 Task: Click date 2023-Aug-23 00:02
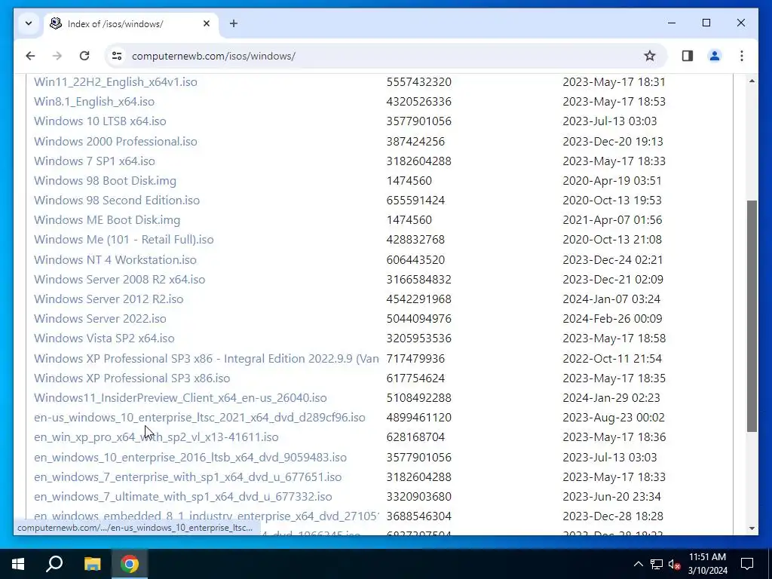click(x=614, y=418)
